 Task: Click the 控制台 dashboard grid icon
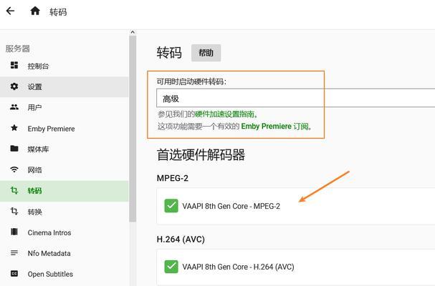click(x=14, y=65)
